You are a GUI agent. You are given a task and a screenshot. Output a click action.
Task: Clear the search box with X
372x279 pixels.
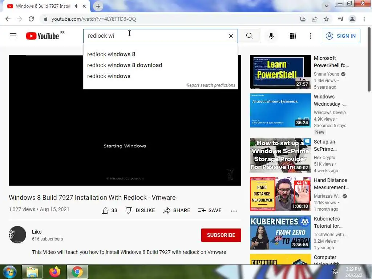(x=231, y=36)
